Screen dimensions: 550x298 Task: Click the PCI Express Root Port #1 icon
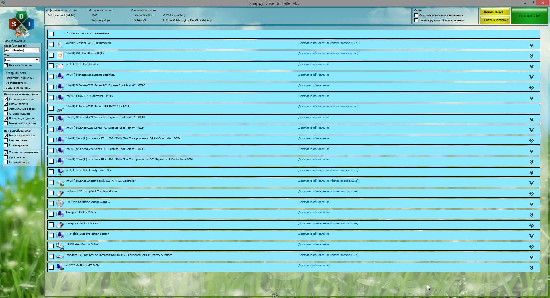(60, 119)
